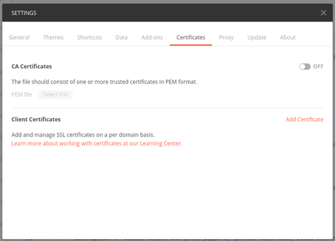Switch to the Themes tab

coord(54,37)
